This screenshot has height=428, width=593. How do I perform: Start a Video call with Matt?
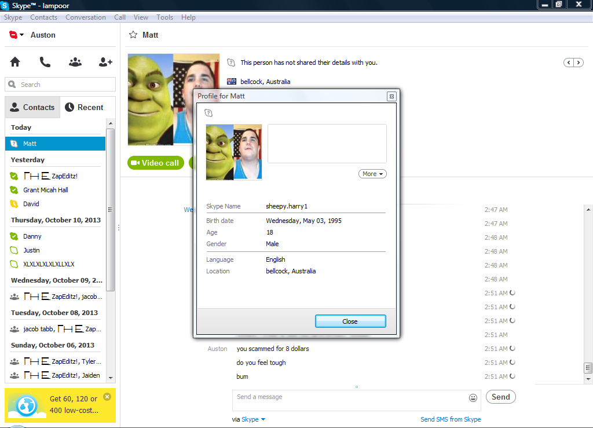pyautogui.click(x=155, y=163)
